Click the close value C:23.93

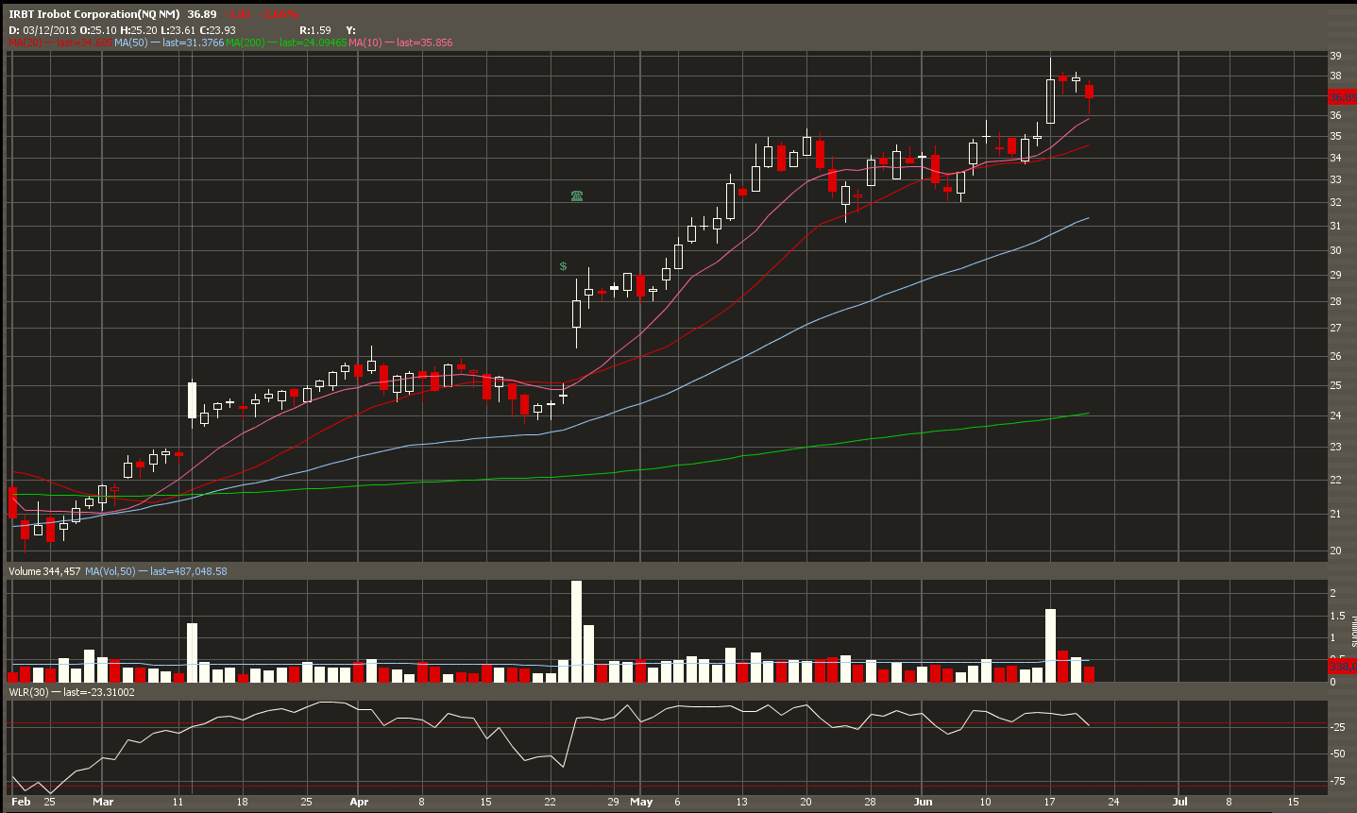(217, 30)
